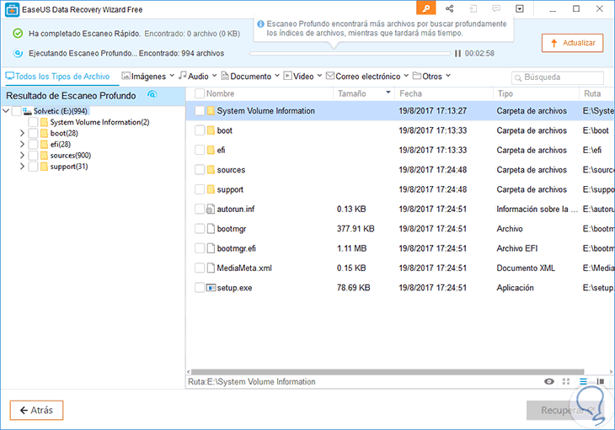
Task: Click the rescan icon beside Resultado de Escaneo Profundo
Action: (152, 94)
